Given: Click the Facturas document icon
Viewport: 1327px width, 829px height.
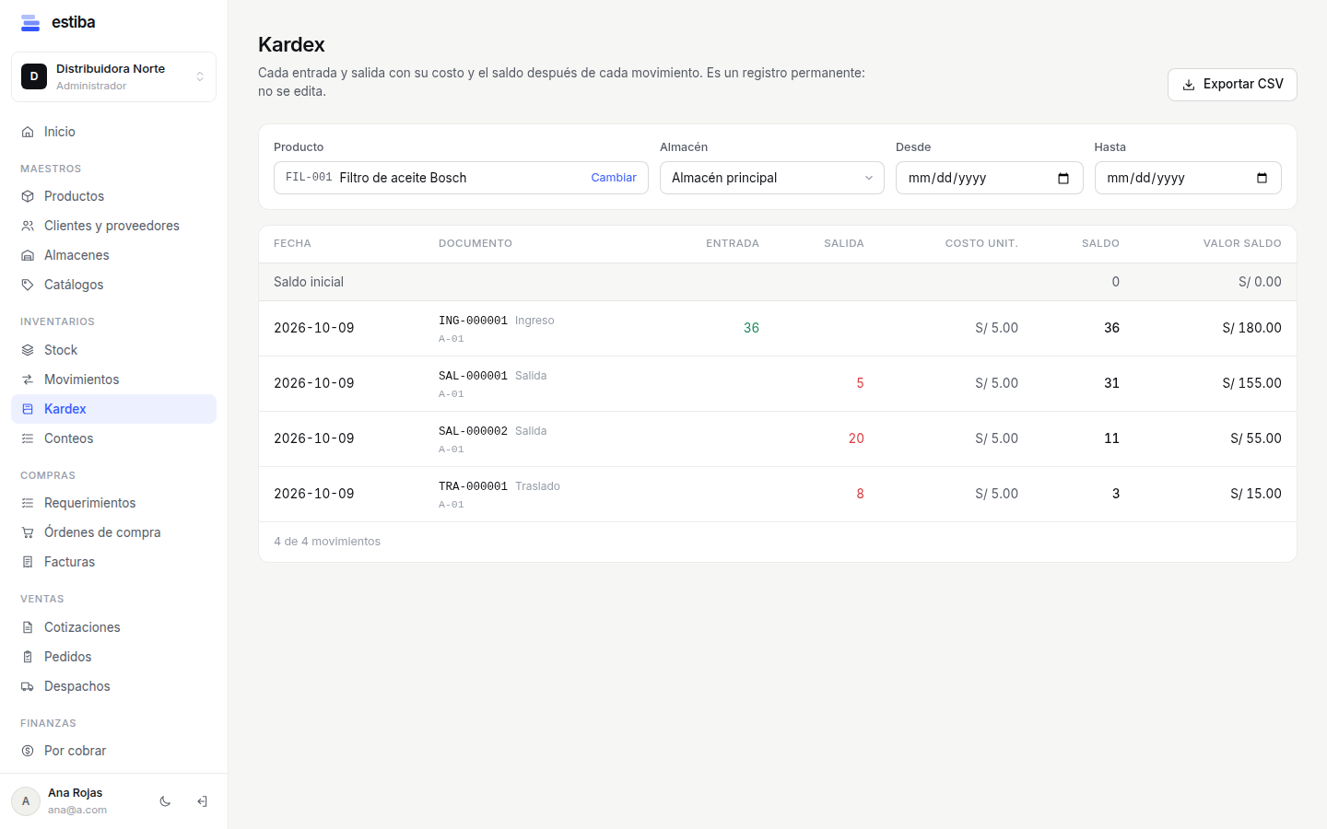Looking at the screenshot, I should tap(28, 562).
